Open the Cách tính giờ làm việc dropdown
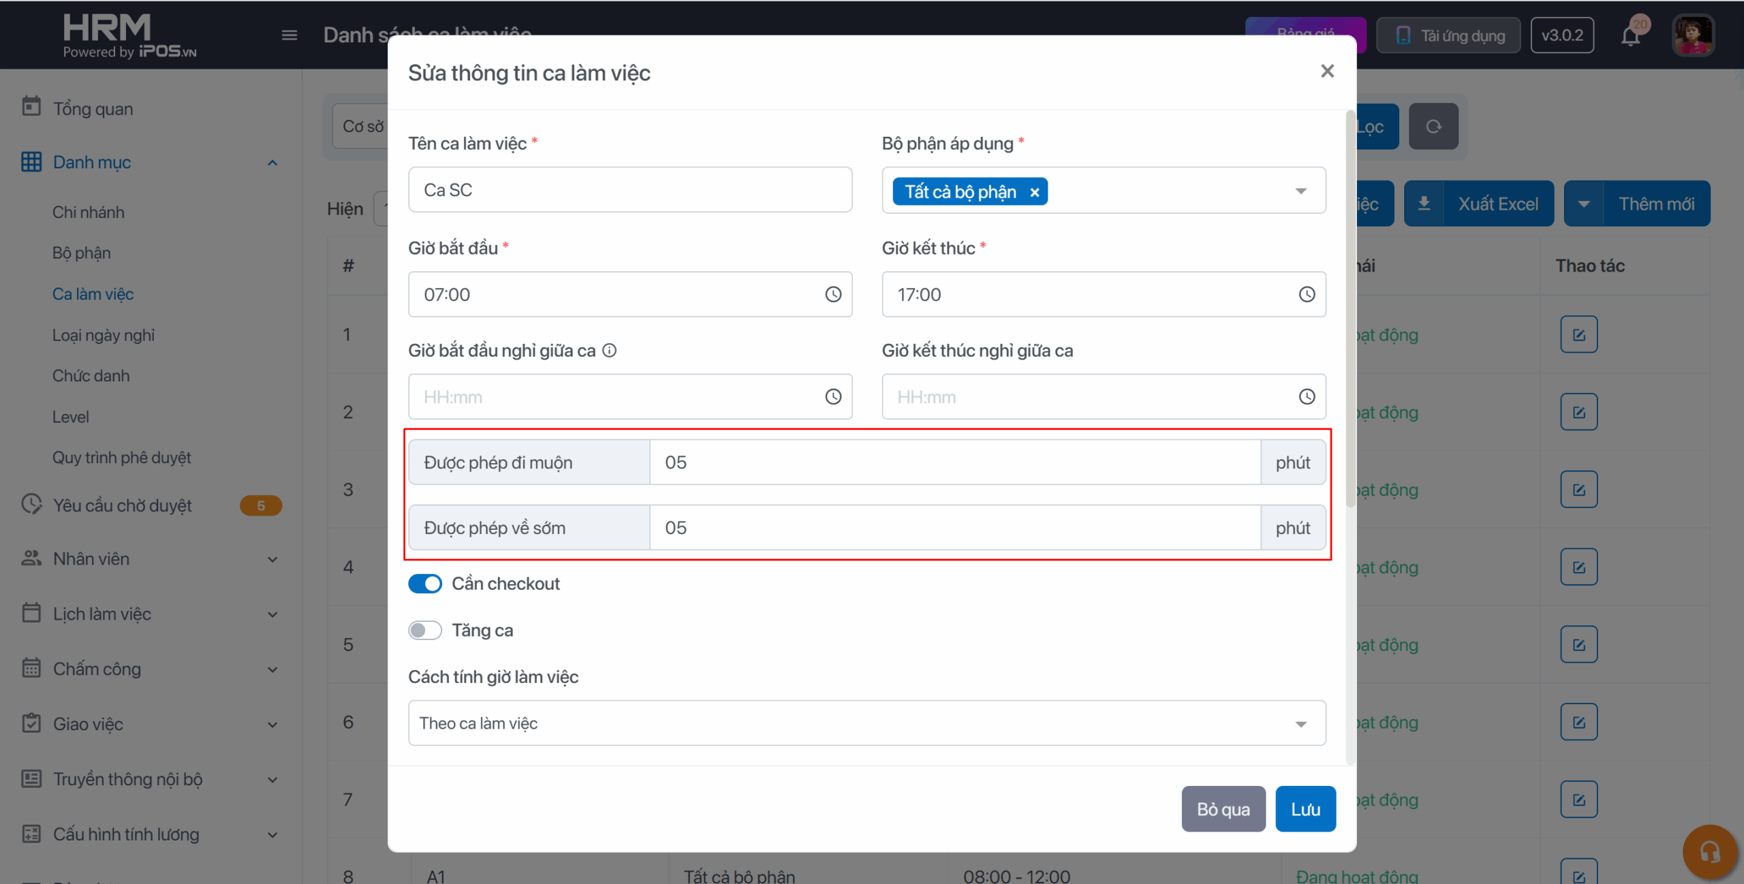Screen dimensions: 1744x884 pyautogui.click(x=1301, y=723)
